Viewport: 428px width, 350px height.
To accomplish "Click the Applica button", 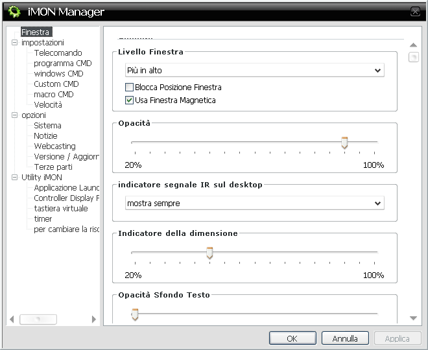I will [x=398, y=338].
